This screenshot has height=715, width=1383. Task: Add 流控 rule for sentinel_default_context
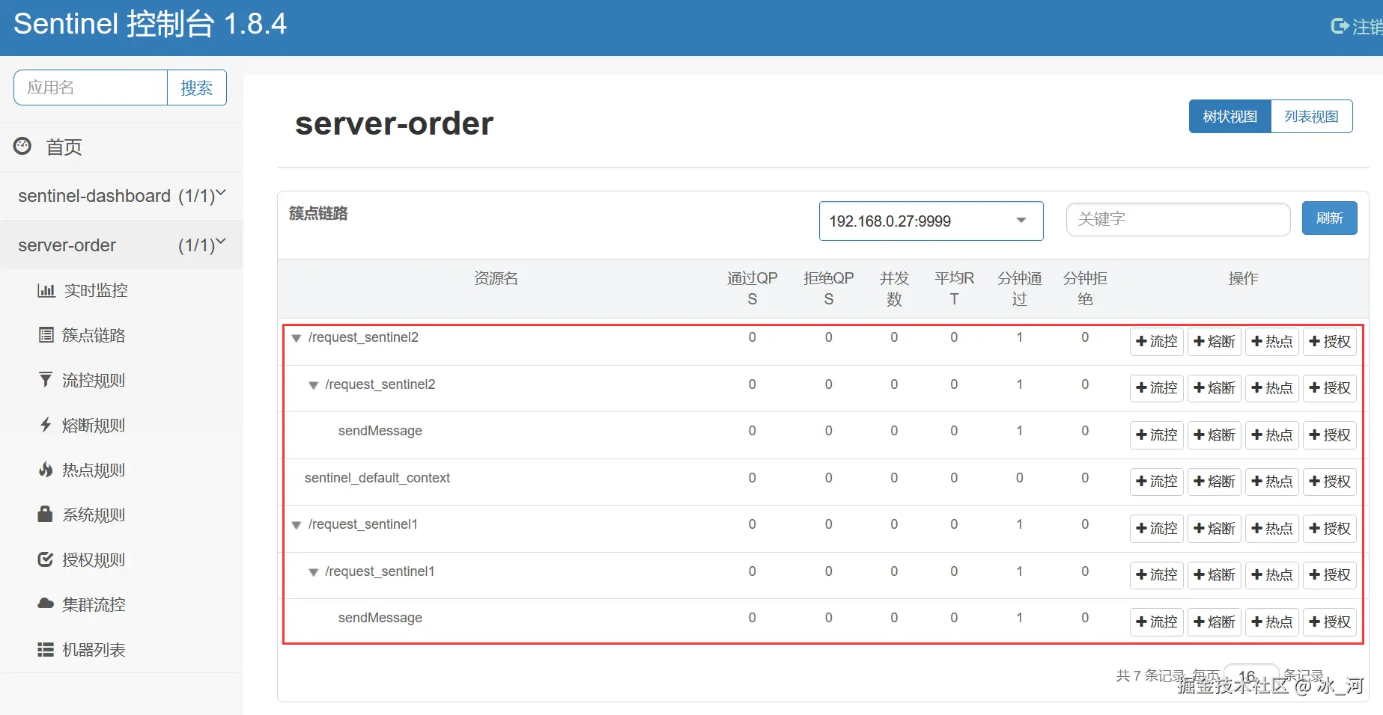[x=1156, y=482]
